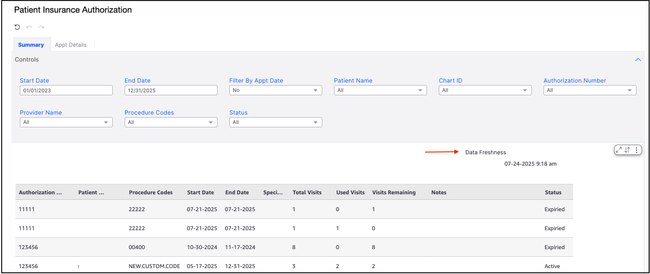Click the End Date control label
650x274 pixels.
(x=138, y=81)
